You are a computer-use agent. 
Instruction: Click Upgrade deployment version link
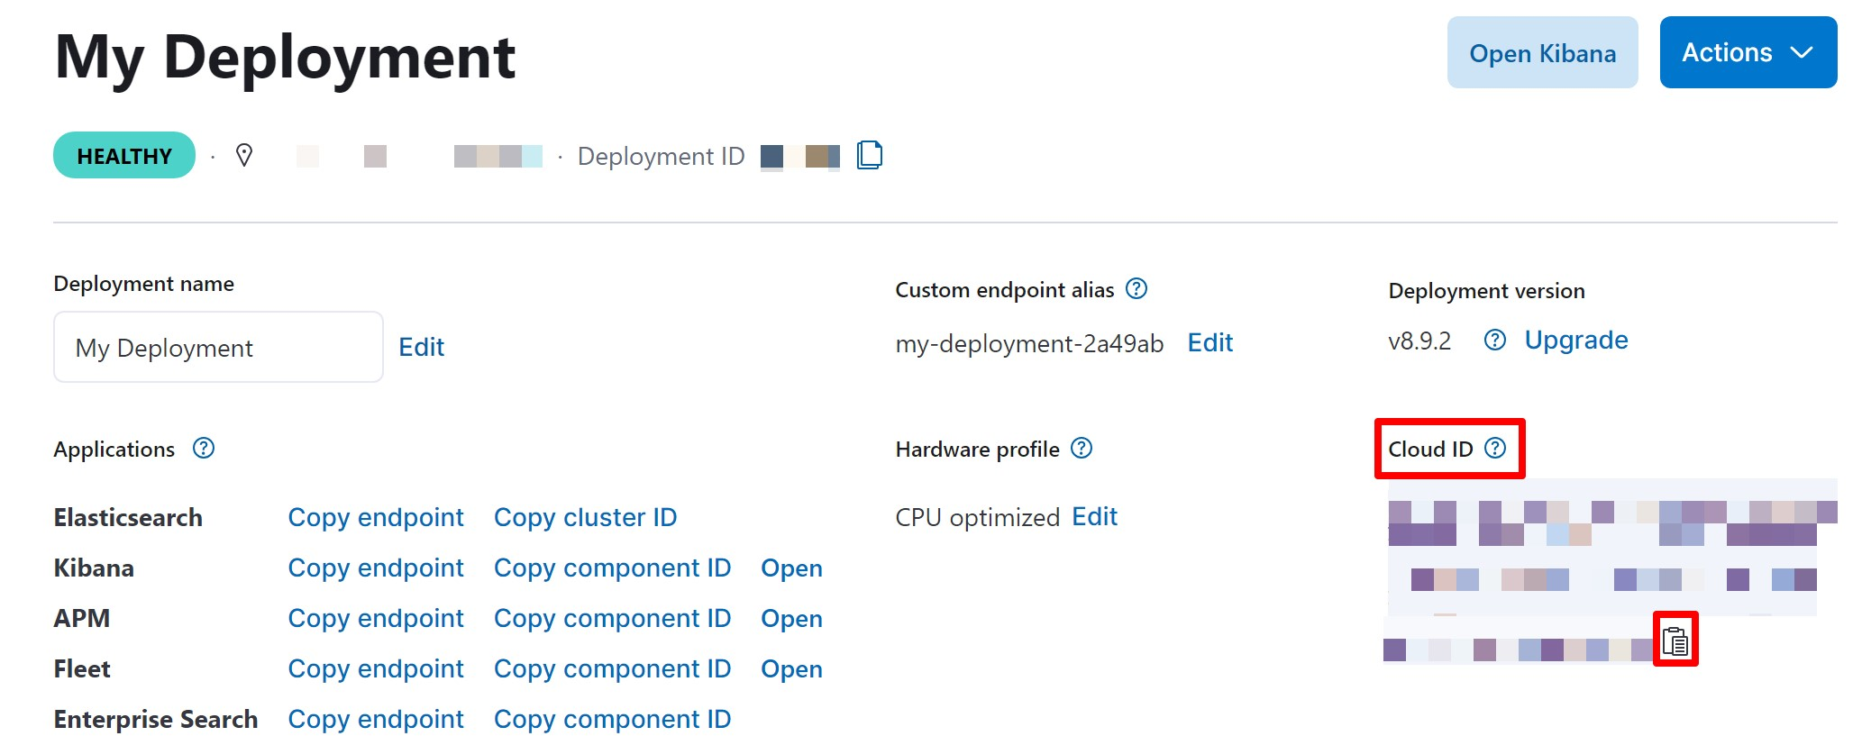click(1576, 340)
